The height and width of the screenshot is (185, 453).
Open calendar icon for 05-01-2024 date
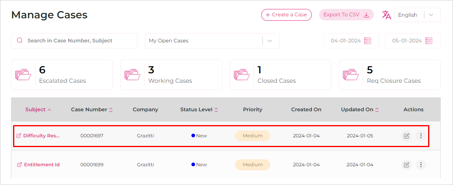point(429,41)
